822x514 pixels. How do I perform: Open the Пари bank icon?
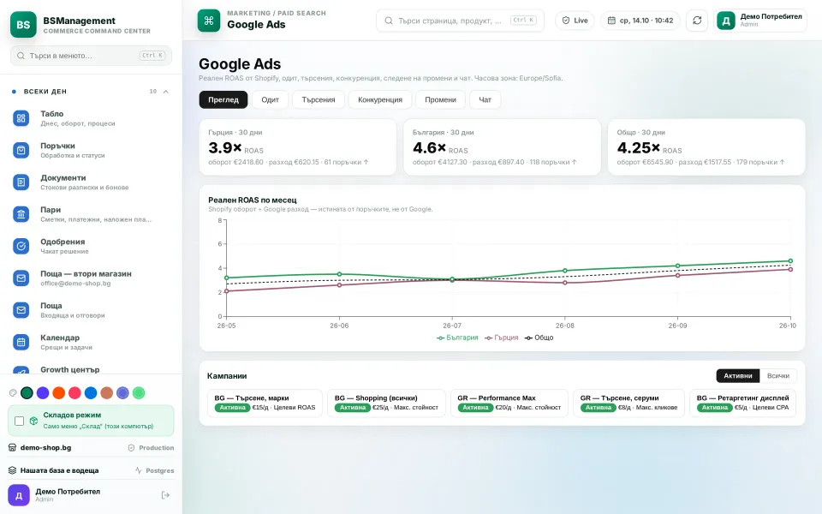21,214
